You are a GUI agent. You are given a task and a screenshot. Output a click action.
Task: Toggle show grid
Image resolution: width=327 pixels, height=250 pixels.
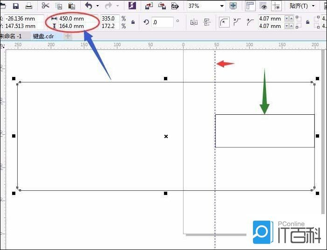click(x=263, y=6)
